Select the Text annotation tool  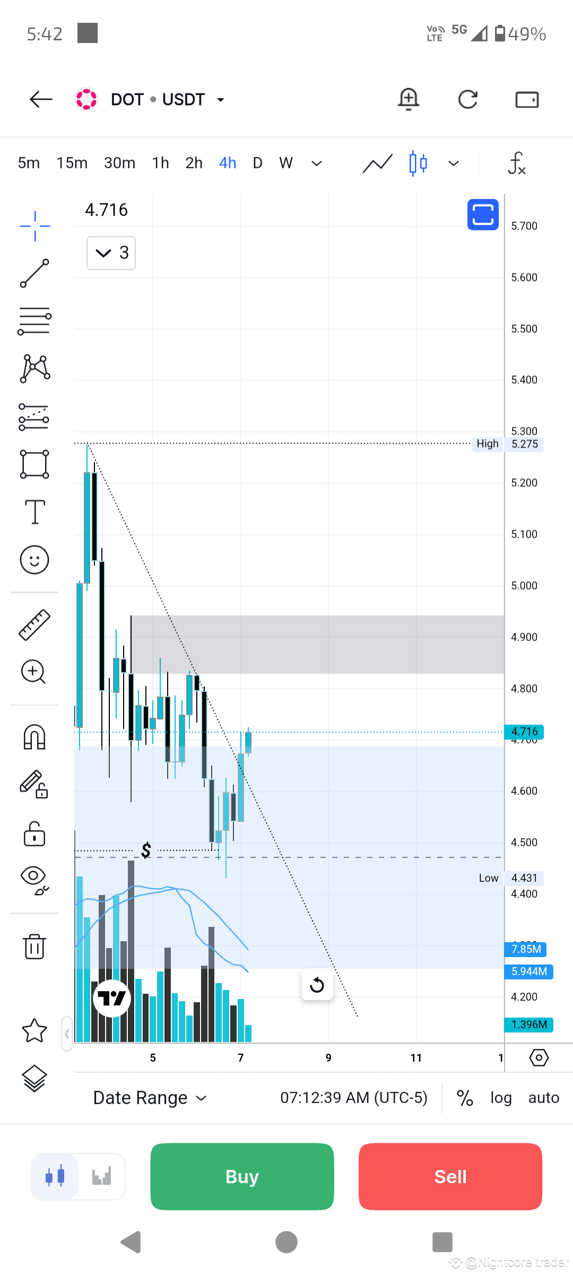point(35,512)
